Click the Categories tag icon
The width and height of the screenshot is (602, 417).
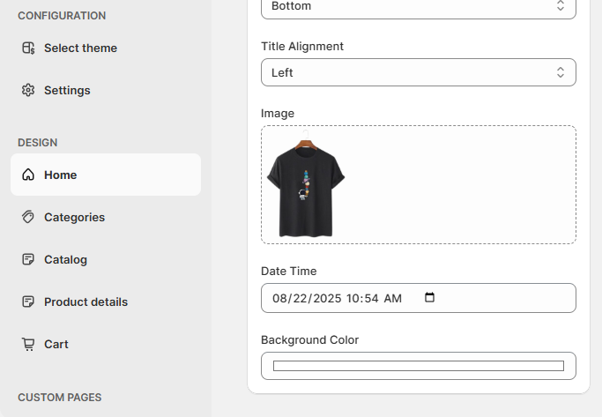28,217
